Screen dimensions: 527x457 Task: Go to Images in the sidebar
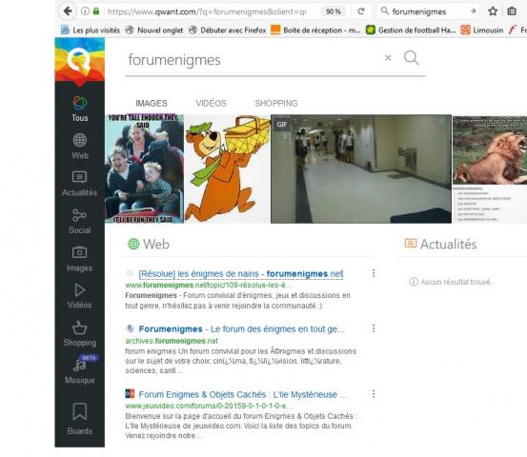80,259
